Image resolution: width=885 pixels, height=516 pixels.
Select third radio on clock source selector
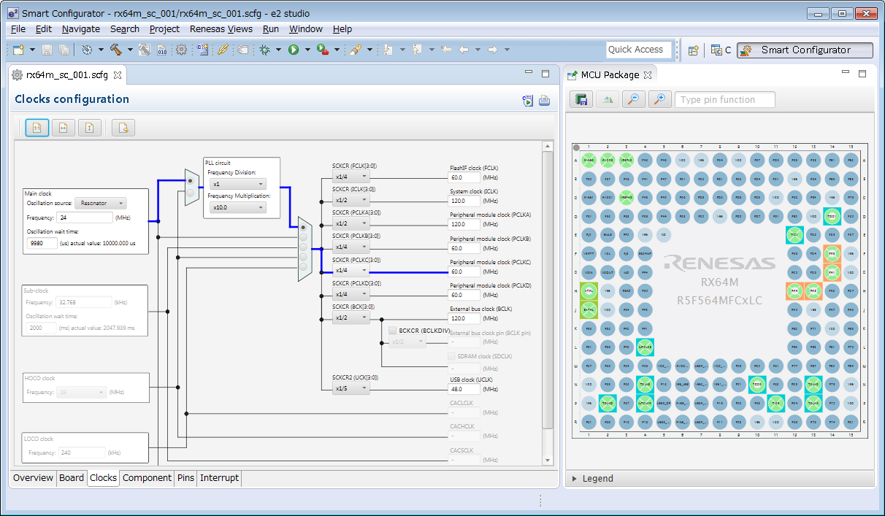pos(303,247)
